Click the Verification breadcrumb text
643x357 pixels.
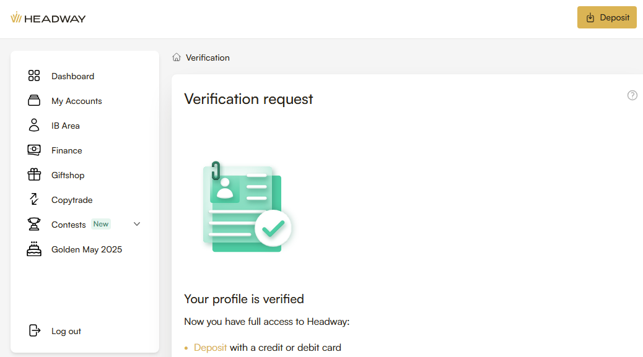[x=208, y=58]
